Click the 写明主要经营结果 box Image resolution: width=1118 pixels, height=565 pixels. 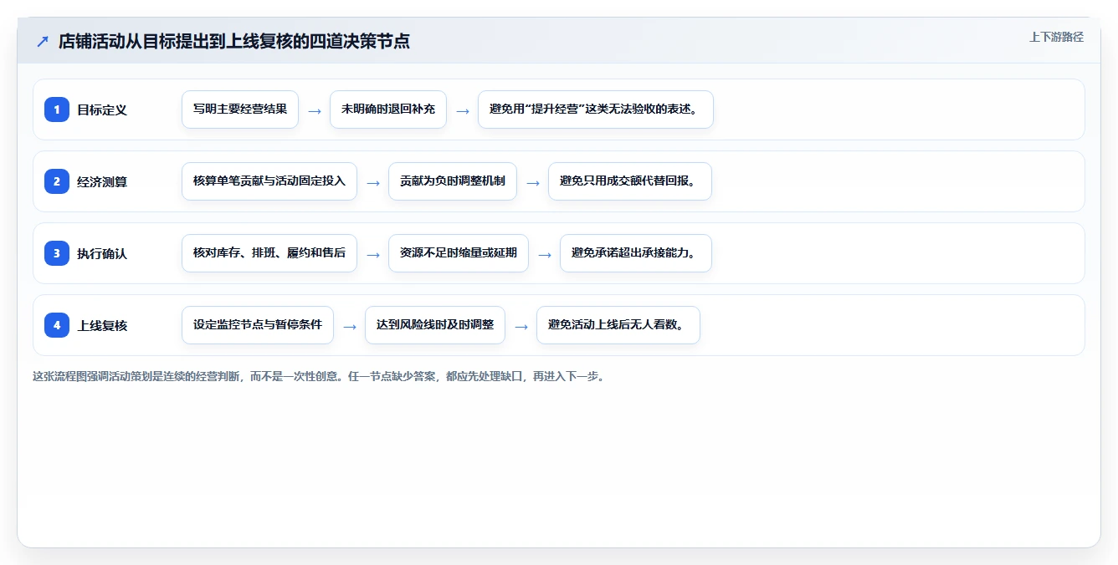coord(240,109)
